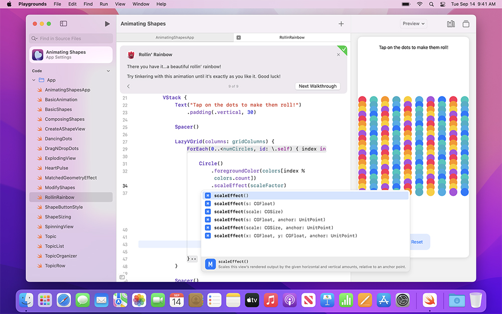Switch to the AnimatingShapesApp tab
The height and width of the screenshot is (314, 502).
[x=175, y=37]
